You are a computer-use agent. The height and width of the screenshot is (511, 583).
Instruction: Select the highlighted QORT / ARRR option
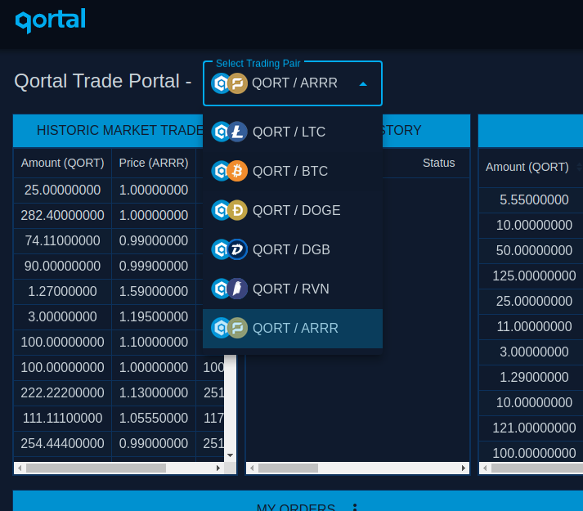click(x=293, y=329)
